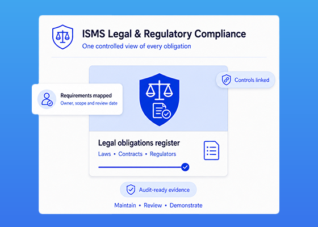This screenshot has height=227, width=318.
Task: Select the Demonstrate item
Action: (x=186, y=205)
